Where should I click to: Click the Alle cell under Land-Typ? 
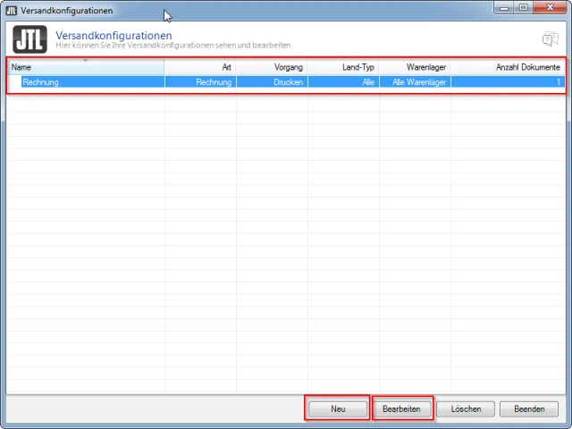343,82
